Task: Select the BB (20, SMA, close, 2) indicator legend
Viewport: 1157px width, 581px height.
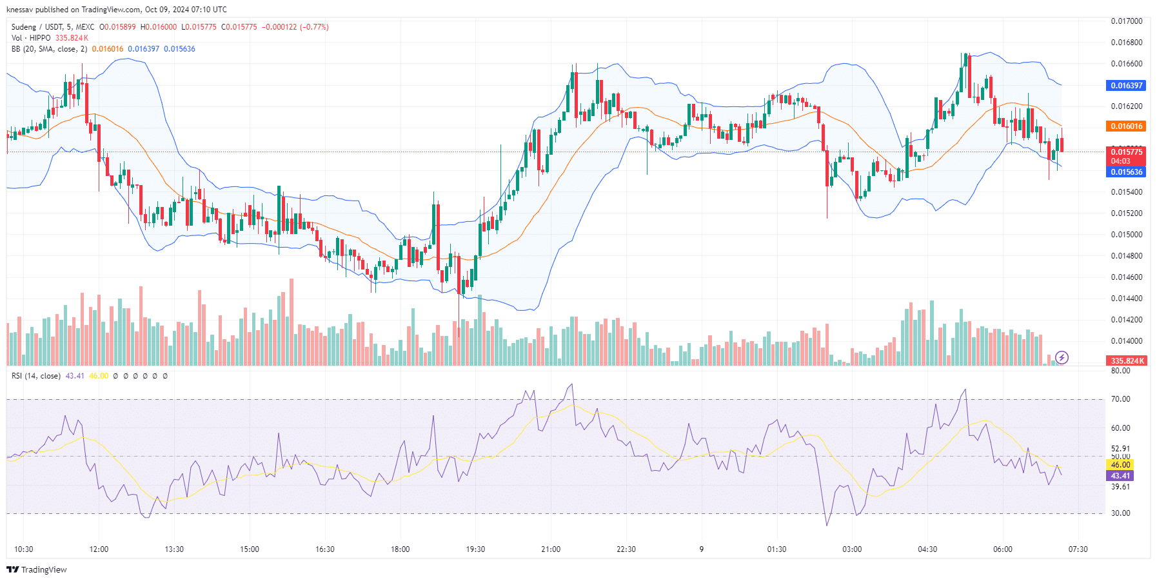Action: pyautogui.click(x=49, y=49)
